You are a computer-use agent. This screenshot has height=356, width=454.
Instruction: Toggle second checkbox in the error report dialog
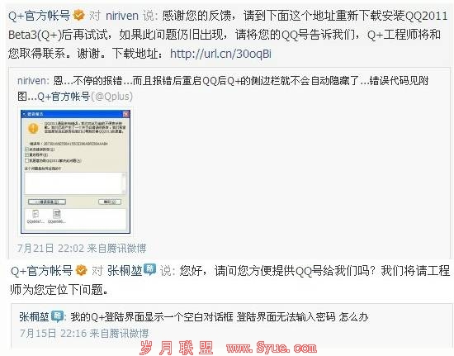click(27, 154)
